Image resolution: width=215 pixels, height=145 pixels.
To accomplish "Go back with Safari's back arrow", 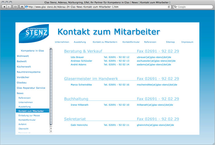I will pyautogui.click(x=4, y=7).
